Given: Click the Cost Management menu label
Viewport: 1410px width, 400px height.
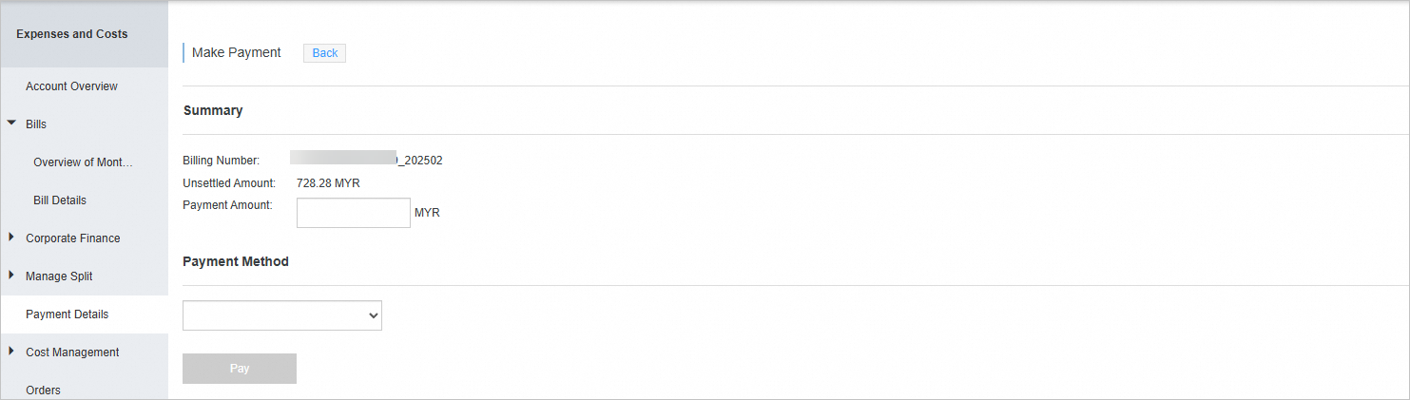Looking at the screenshot, I should click(72, 352).
